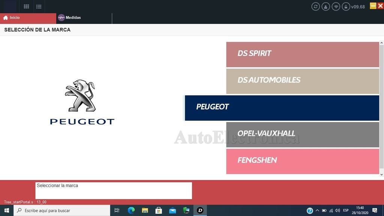The height and width of the screenshot is (216, 384).
Task: Click the battery tray icon
Action: click(x=324, y=210)
